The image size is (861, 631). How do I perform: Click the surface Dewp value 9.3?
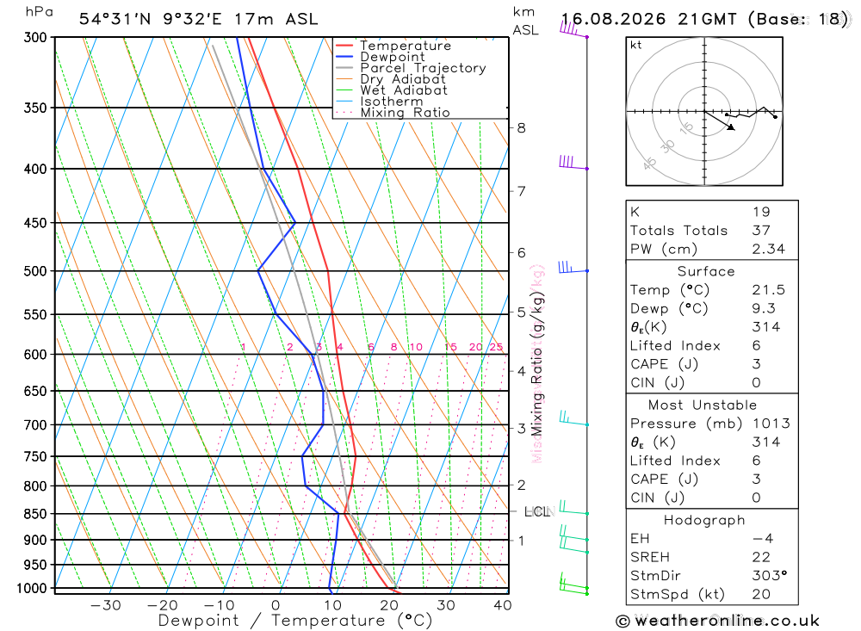click(764, 309)
